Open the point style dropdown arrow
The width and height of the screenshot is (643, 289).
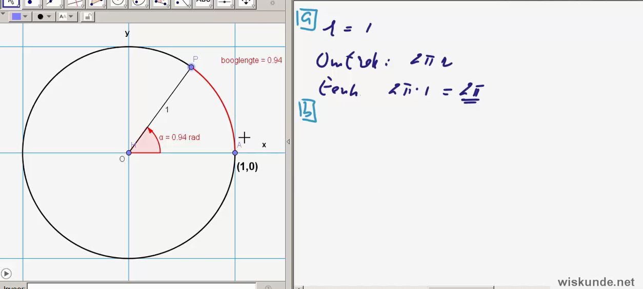(x=49, y=16)
